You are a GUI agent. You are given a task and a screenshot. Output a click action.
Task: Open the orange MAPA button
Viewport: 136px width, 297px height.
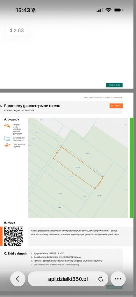116,106
